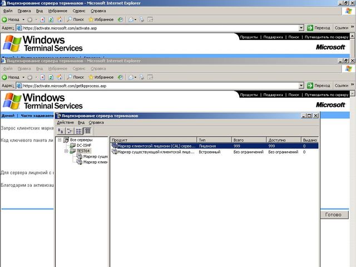Image resolution: width=356 pixels, height=267 pixels.
Task: Open Путеводитель по серверу link in getlkpprocess.asp page
Action: click(x=327, y=95)
